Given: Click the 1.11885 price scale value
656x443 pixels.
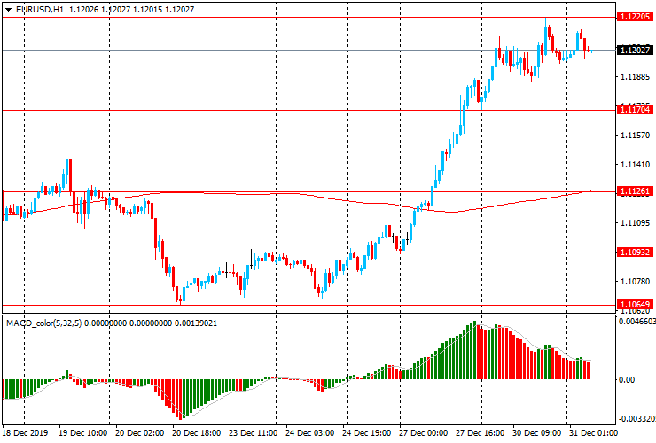Looking at the screenshot, I should [635, 76].
